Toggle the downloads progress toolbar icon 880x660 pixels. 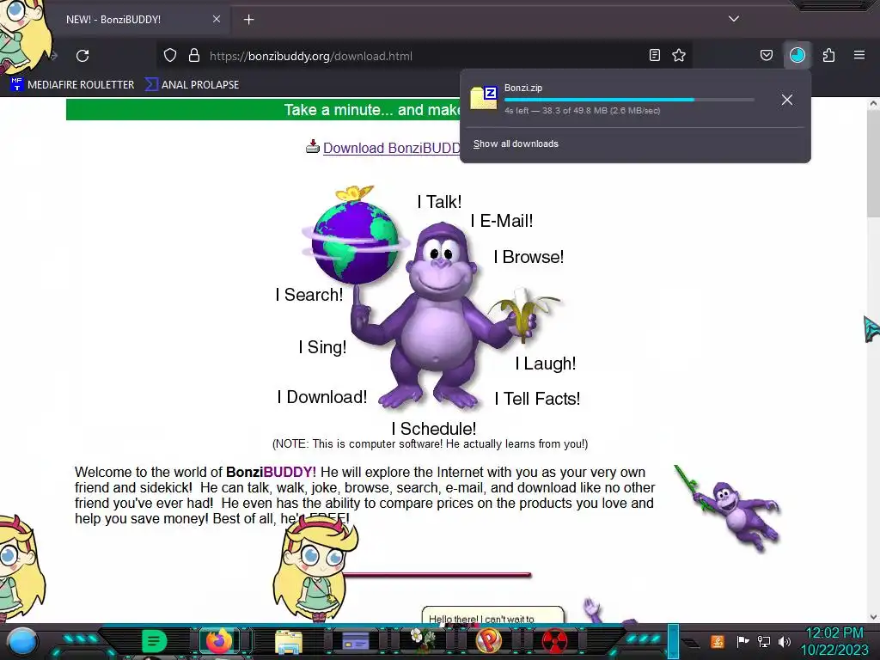point(797,55)
